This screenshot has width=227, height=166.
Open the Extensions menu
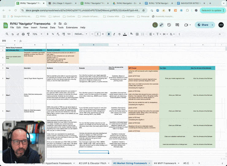click(72, 27)
